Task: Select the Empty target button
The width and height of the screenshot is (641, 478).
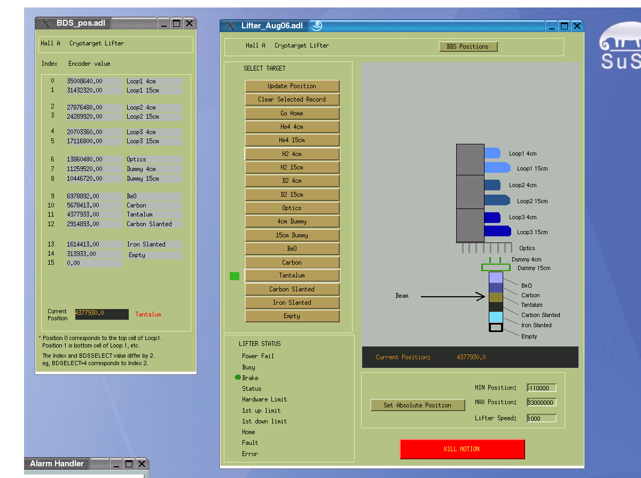Action: [292, 316]
